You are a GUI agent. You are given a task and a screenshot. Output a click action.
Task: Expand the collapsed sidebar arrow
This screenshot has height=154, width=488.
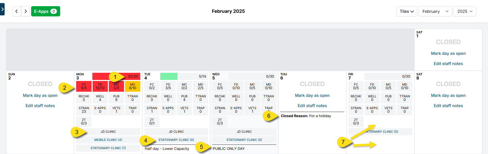[2, 9]
